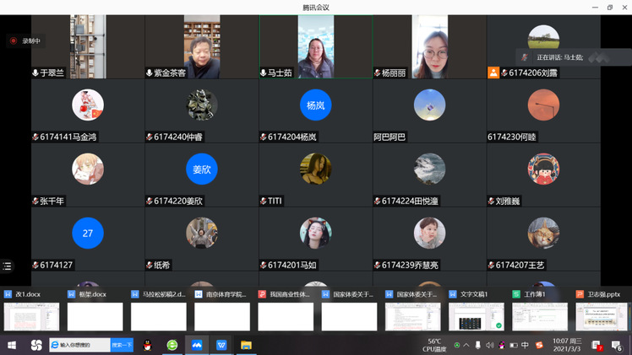Click 马士茹's video tile
Image resolution: width=632 pixels, height=355 pixels.
315,46
